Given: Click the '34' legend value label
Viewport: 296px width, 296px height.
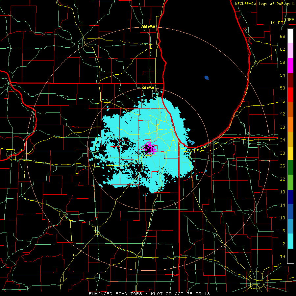Looking at the screenshot, I should coord(283,140).
